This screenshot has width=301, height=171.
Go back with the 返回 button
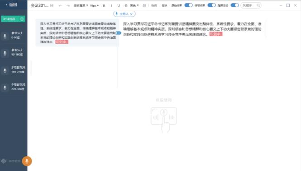[x=11, y=5]
